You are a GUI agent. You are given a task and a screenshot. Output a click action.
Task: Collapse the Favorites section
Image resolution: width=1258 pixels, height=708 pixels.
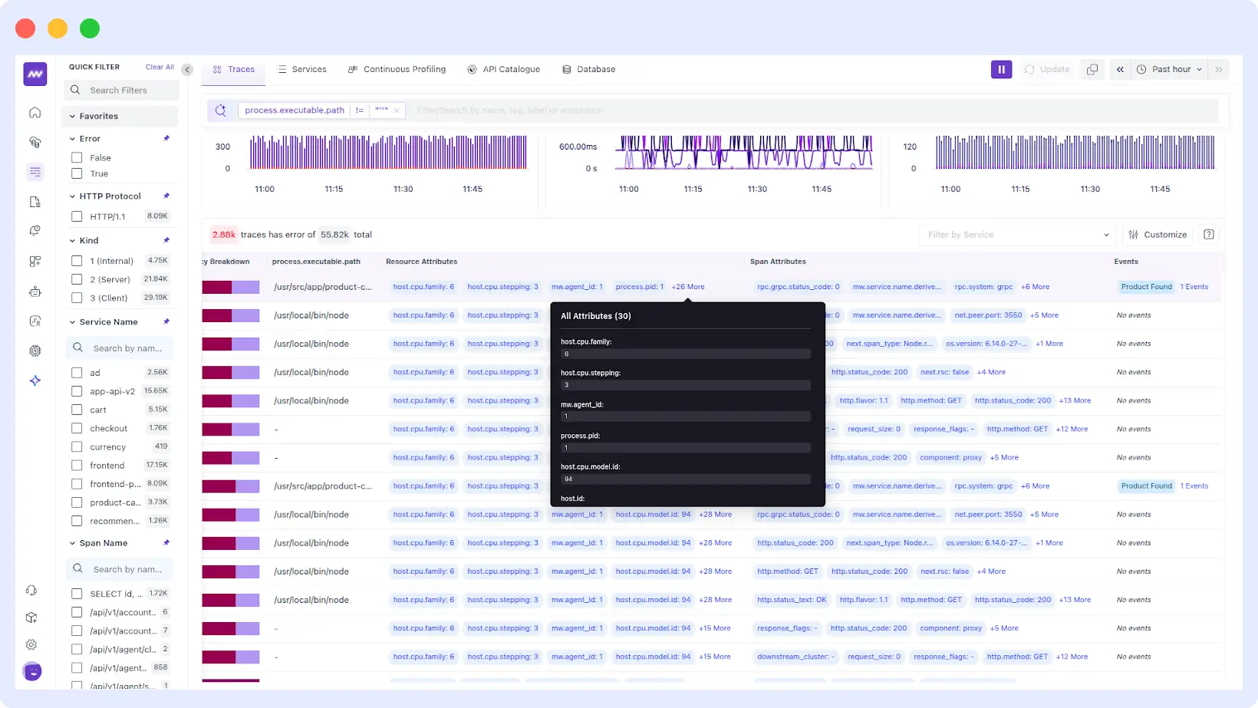(72, 117)
